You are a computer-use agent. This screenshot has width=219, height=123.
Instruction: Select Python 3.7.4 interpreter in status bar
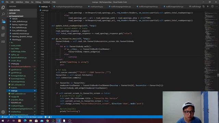[x=30, y=117]
